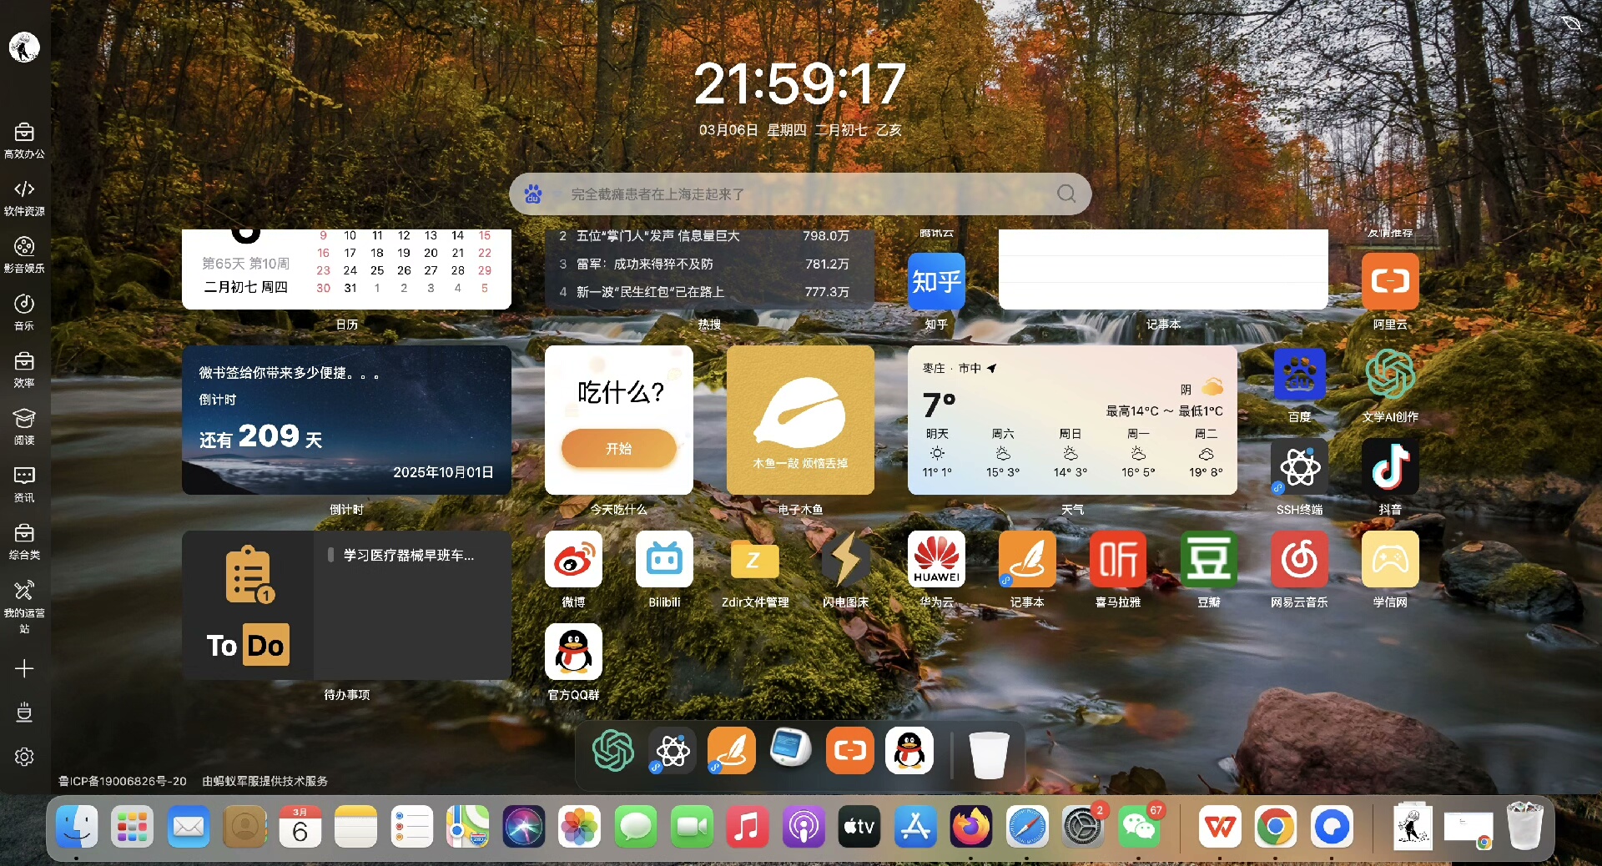Screen dimensions: 1602x866
Task: Click the retro Mac computer icon in the page dock
Action: (x=791, y=748)
